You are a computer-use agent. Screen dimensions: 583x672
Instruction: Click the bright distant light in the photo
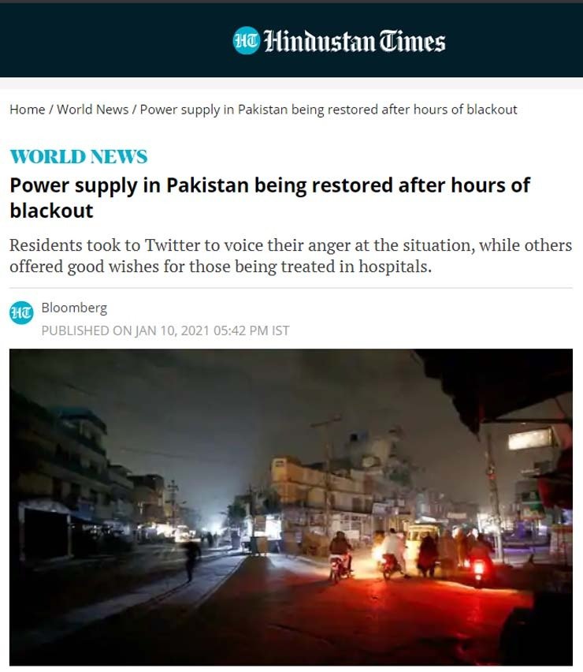click(x=214, y=525)
